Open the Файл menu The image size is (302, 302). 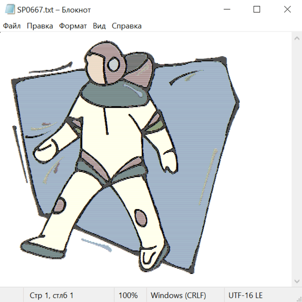tap(12, 26)
